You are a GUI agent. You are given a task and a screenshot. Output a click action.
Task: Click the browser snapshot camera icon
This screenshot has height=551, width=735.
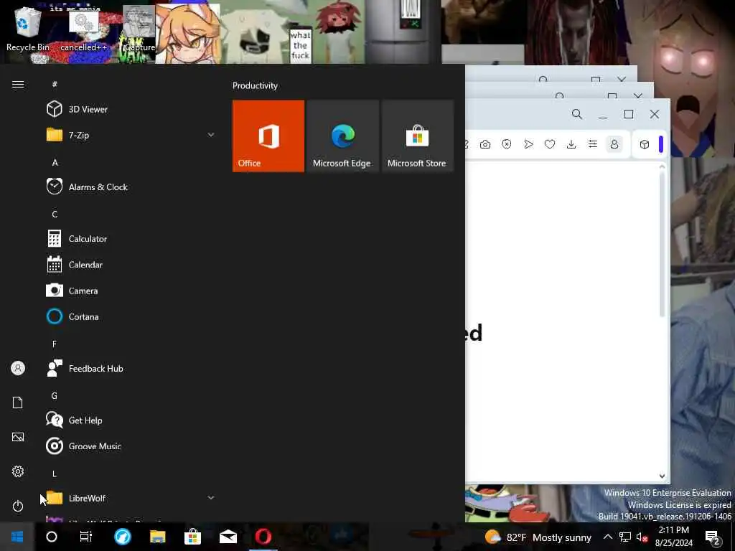[485, 144]
